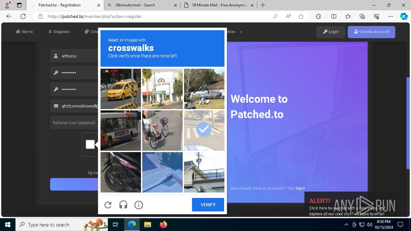Toggle Split screen view
411x231 pixels.
[x=334, y=16]
